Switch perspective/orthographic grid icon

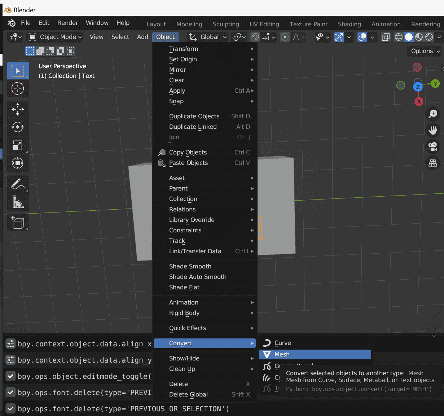(x=433, y=163)
